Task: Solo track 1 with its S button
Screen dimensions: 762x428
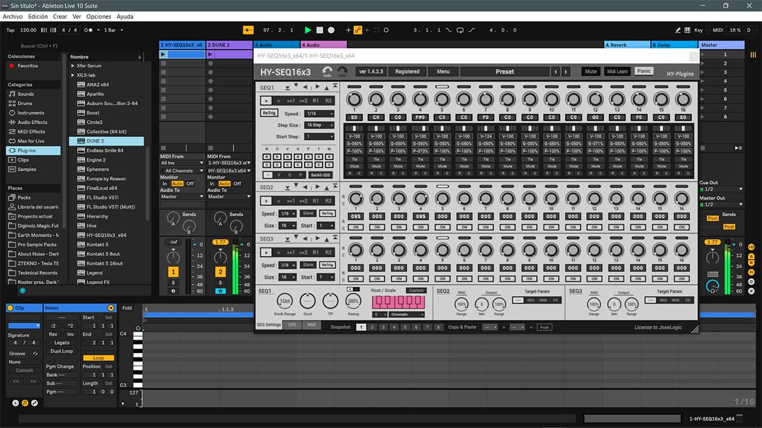Action: tap(173, 282)
